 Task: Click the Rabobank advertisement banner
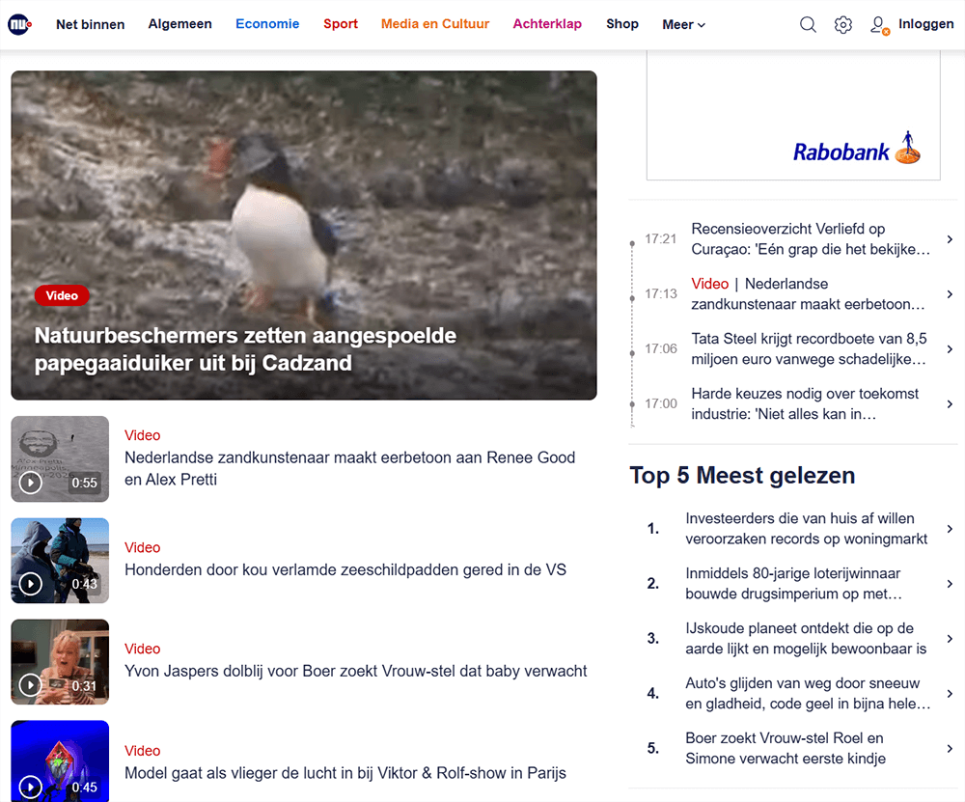(793, 116)
